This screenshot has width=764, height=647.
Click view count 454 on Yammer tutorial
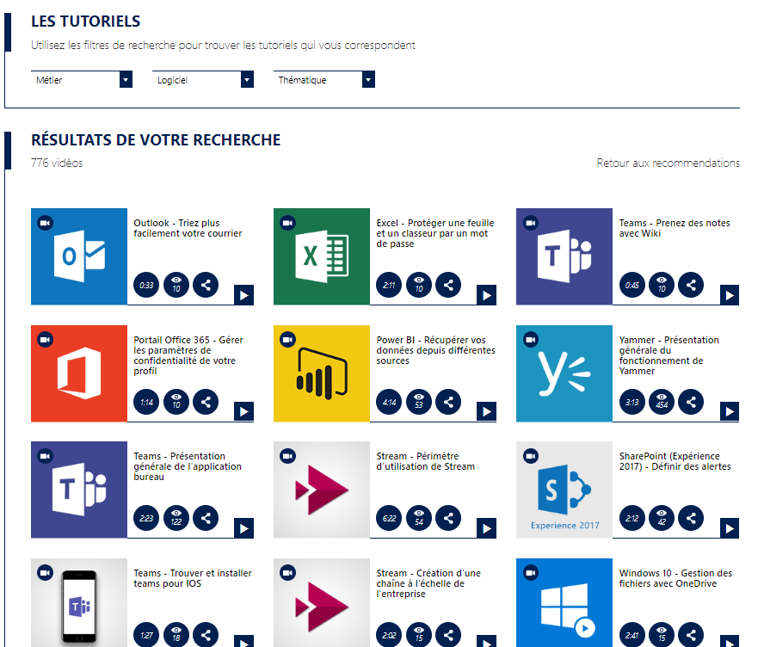pos(662,402)
